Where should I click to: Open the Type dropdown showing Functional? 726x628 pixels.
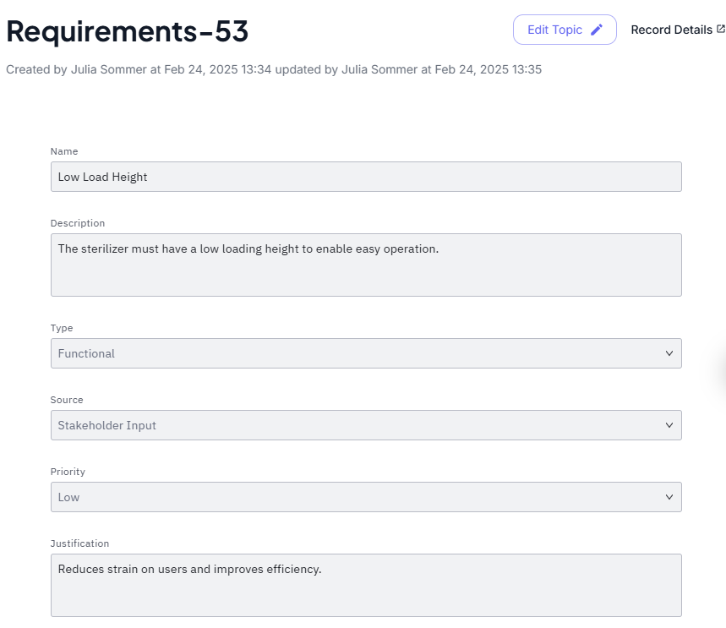coord(365,353)
